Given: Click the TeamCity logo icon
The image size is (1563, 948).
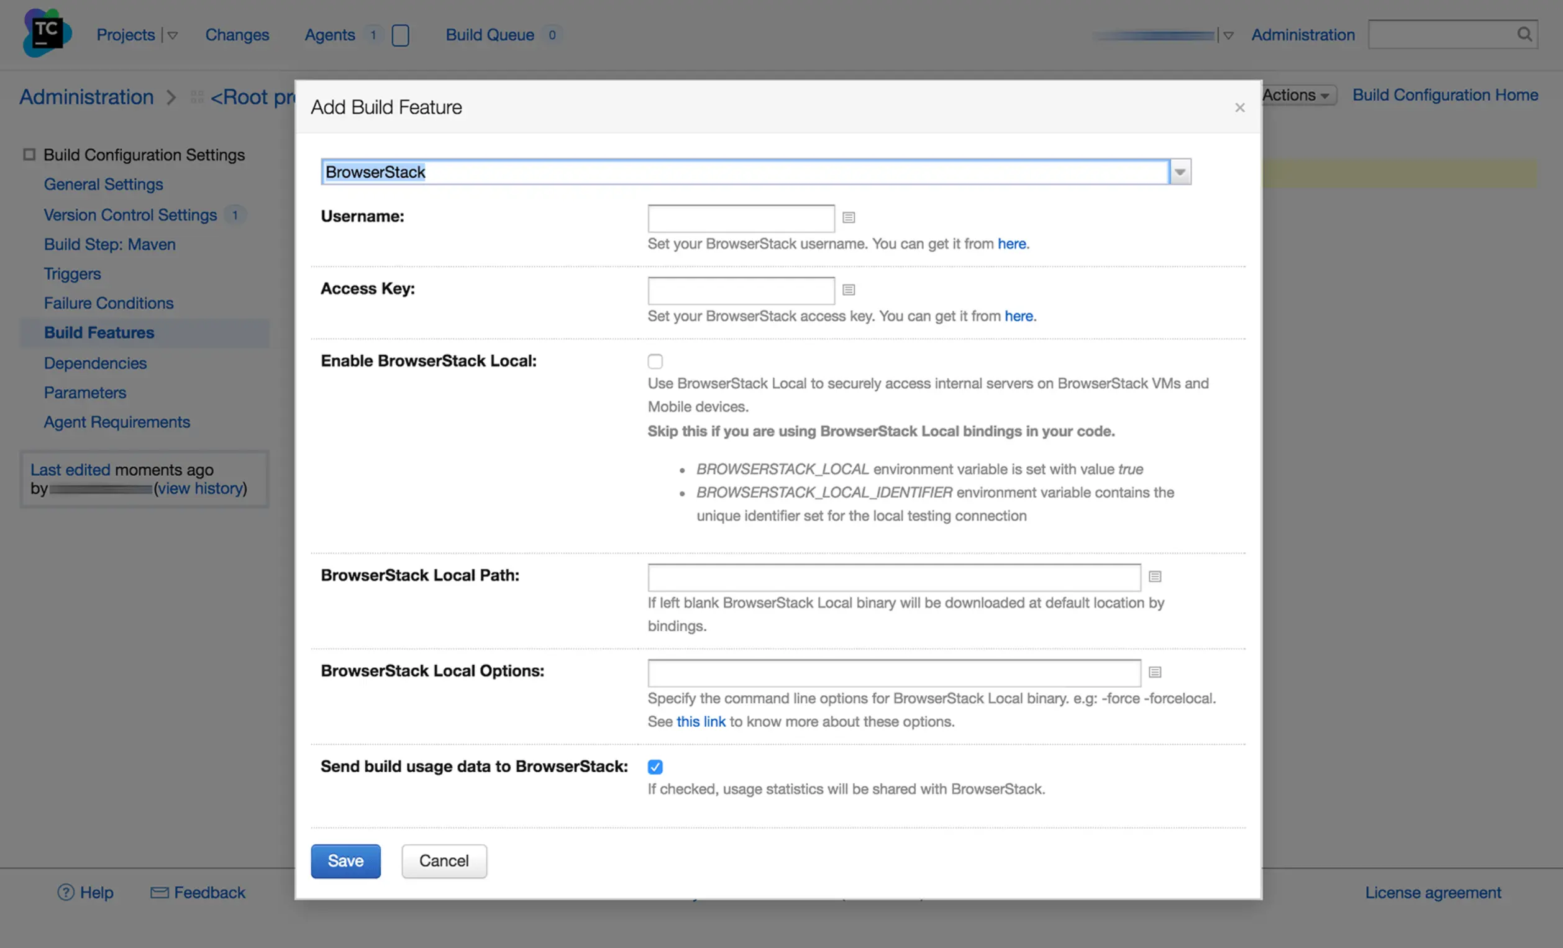Looking at the screenshot, I should (x=47, y=33).
